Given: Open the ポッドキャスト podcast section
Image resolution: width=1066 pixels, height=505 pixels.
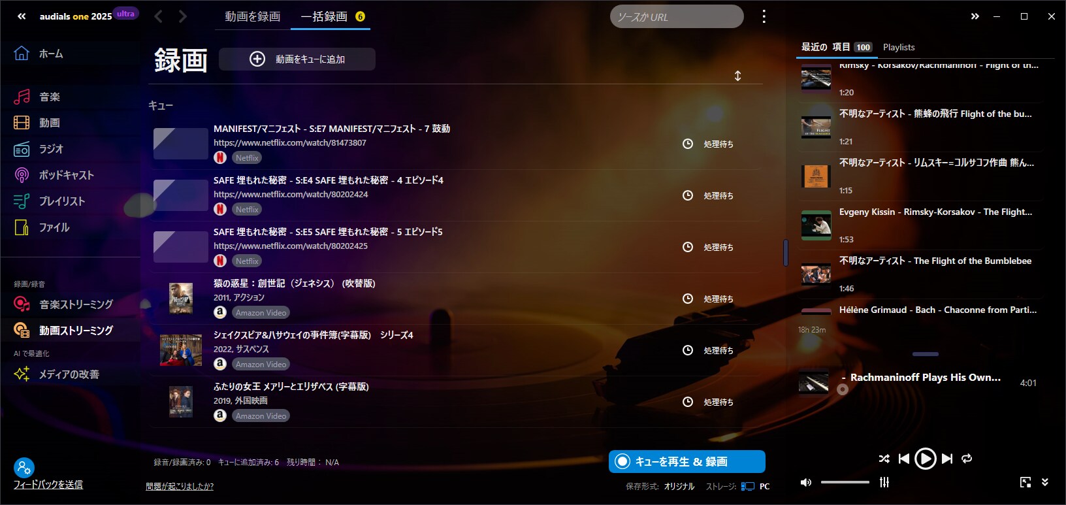Looking at the screenshot, I should click(54, 175).
